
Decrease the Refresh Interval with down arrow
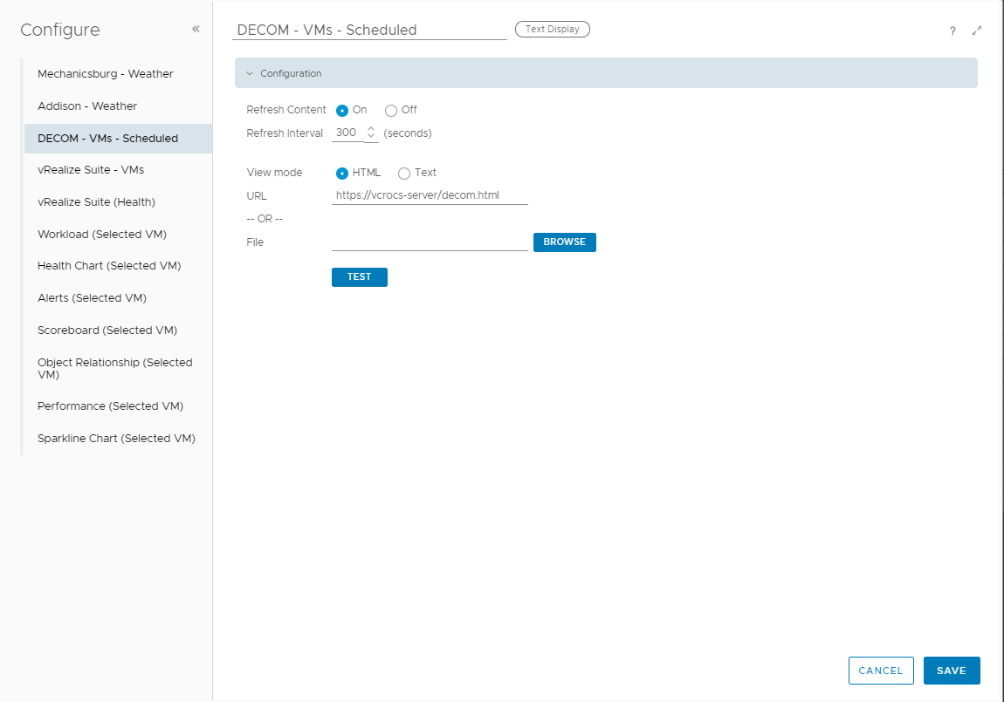(371, 138)
